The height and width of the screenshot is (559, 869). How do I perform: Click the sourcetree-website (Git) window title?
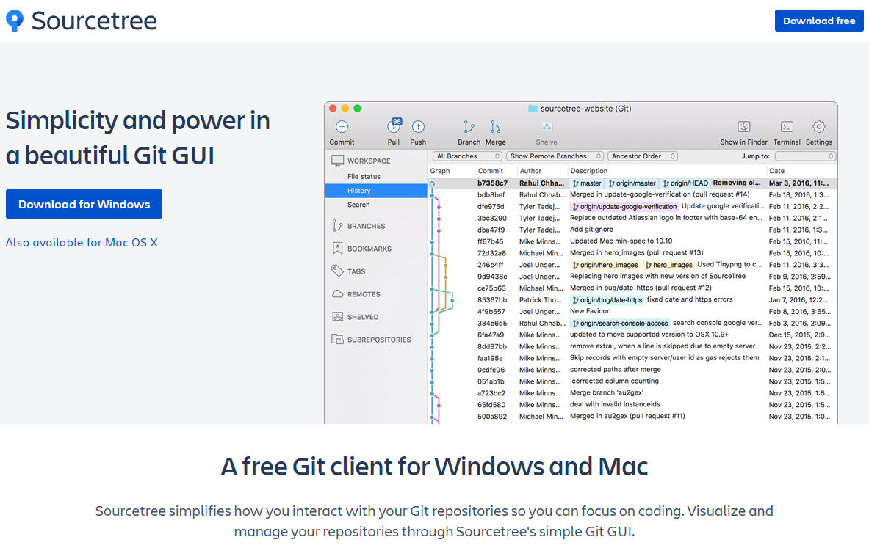click(x=585, y=109)
